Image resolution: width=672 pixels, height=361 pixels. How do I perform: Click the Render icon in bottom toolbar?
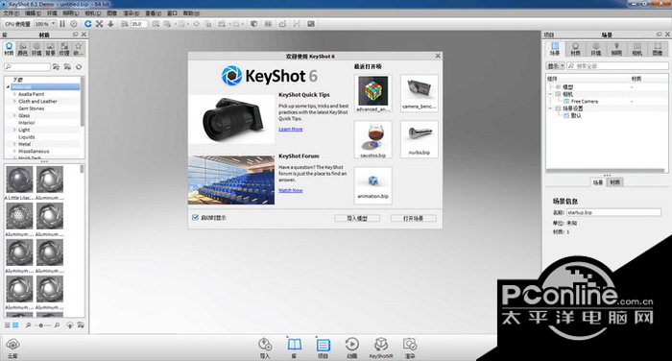[410, 345]
